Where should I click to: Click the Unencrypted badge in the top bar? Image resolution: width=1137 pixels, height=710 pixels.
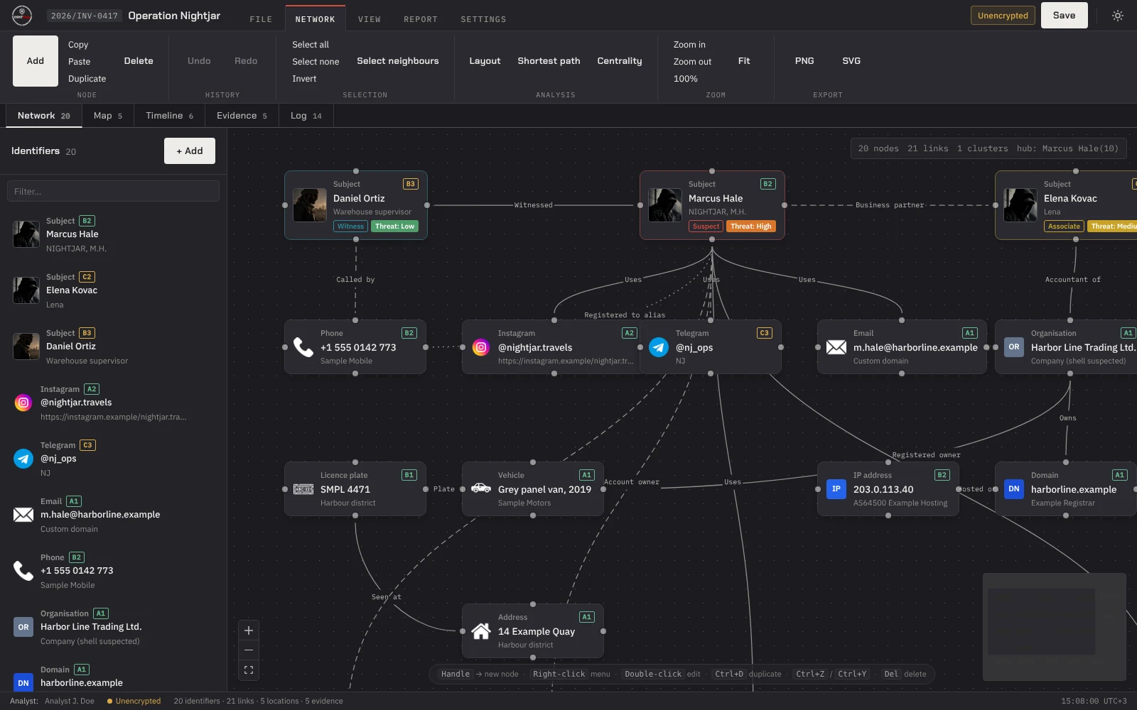(1003, 16)
